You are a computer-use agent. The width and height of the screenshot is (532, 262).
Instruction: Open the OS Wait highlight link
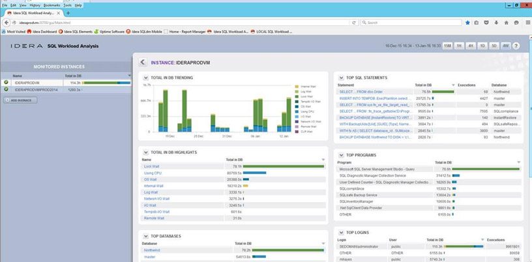tap(151, 179)
